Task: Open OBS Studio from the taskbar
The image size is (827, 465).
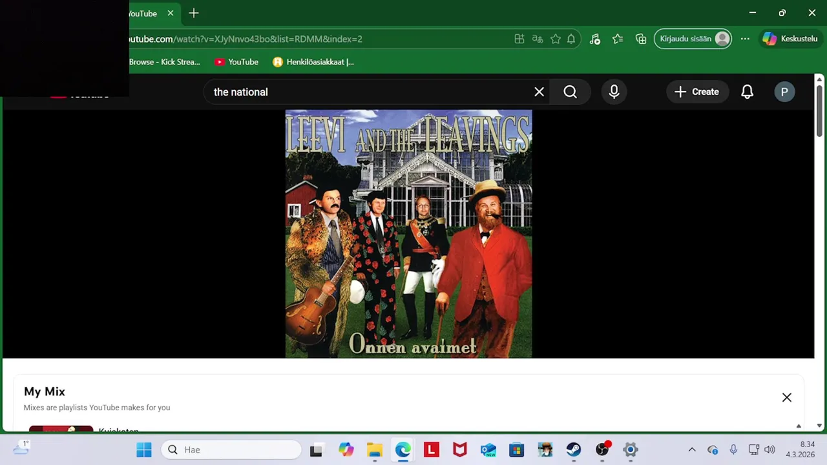Action: pos(602,449)
